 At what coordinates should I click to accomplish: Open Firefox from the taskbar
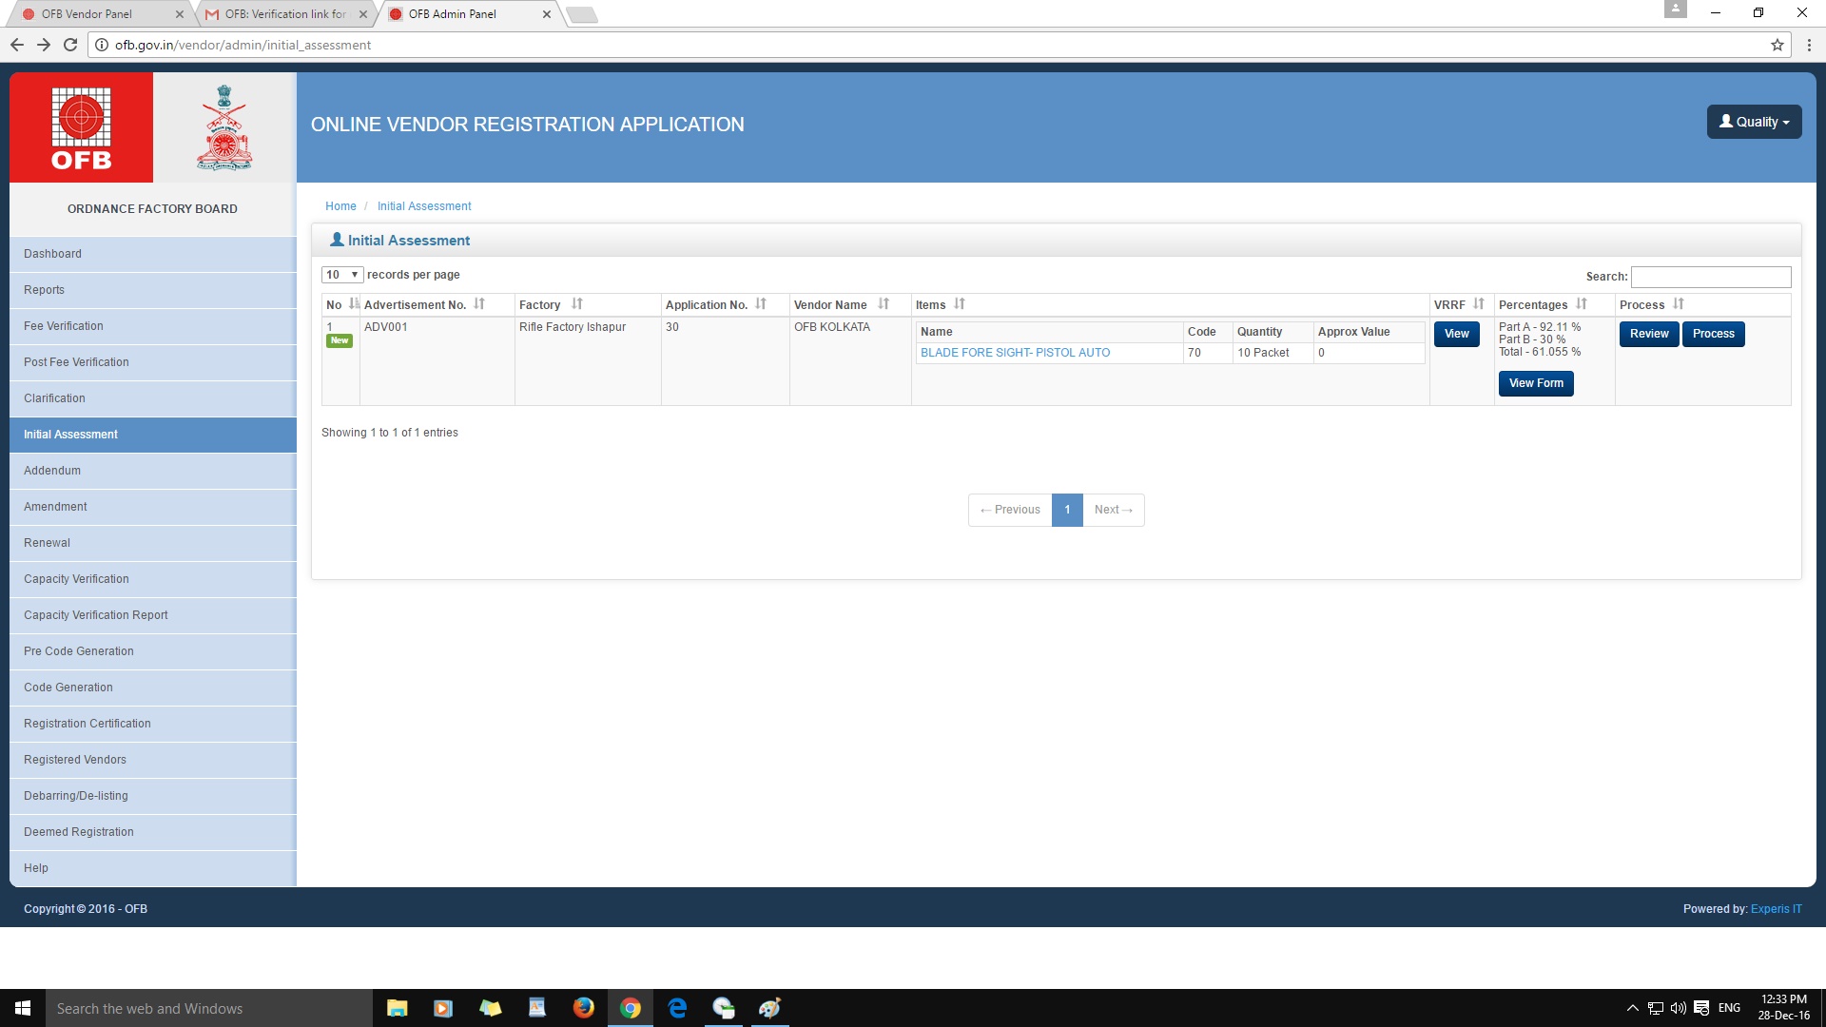[x=583, y=1008]
